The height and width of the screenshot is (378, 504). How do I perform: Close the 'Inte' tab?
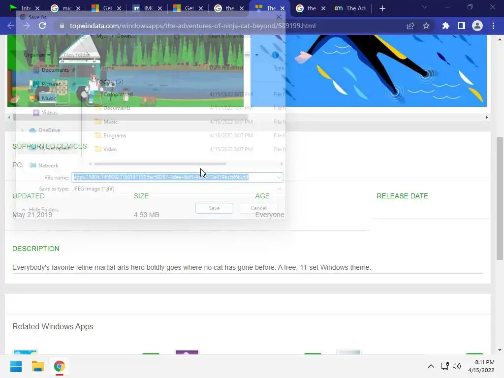coord(37,8)
